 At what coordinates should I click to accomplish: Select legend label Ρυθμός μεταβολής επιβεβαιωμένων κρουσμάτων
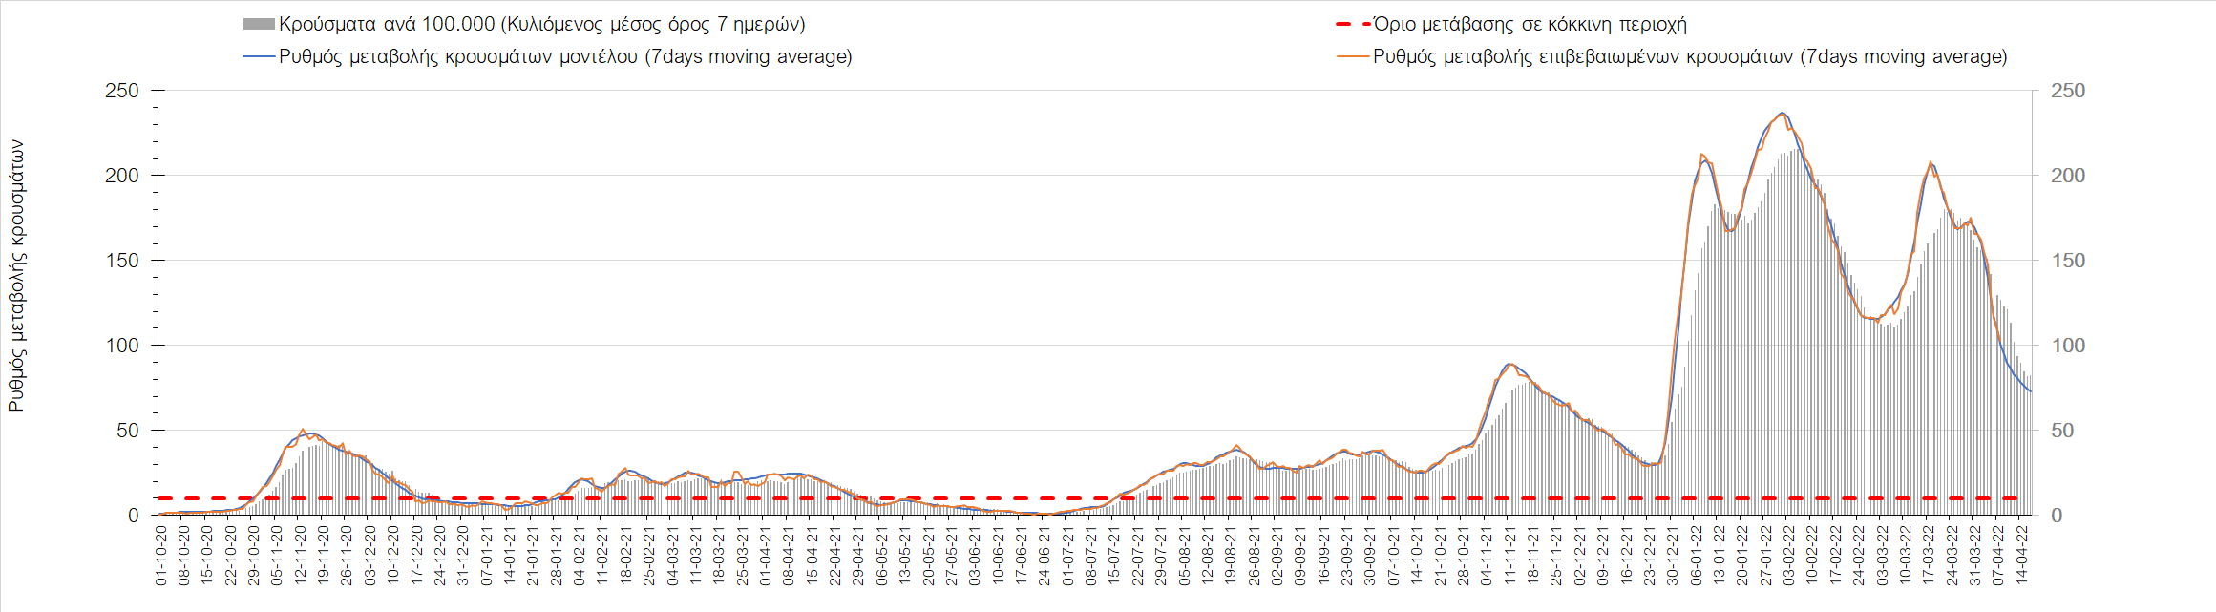(1690, 57)
